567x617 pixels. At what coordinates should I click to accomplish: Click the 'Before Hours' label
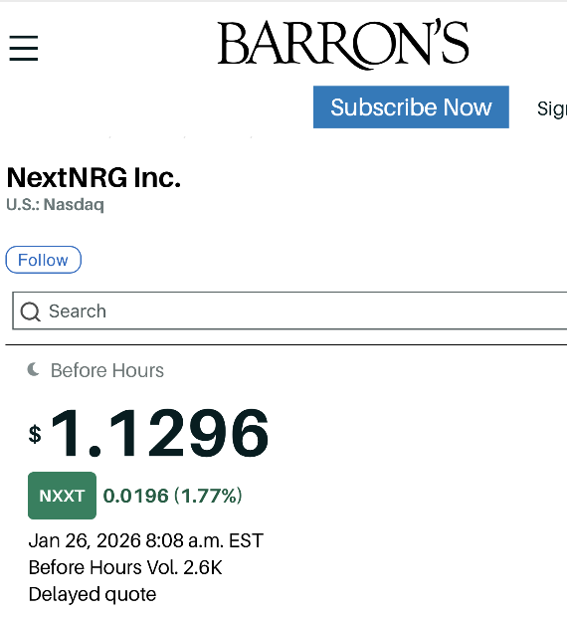coord(107,370)
